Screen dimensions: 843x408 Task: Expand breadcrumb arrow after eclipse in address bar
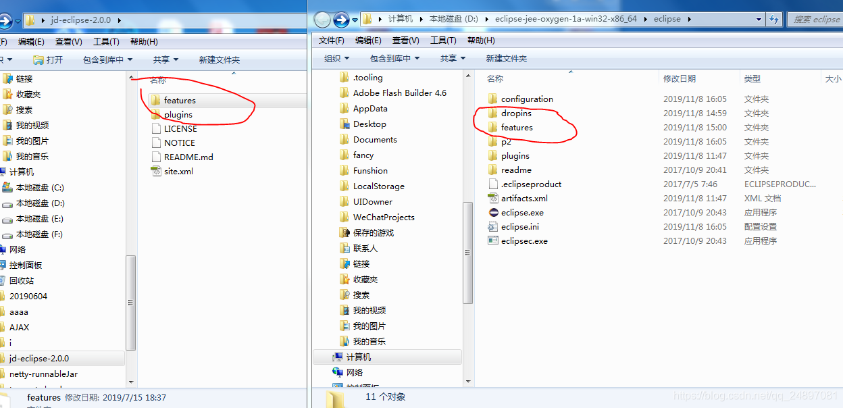[690, 19]
